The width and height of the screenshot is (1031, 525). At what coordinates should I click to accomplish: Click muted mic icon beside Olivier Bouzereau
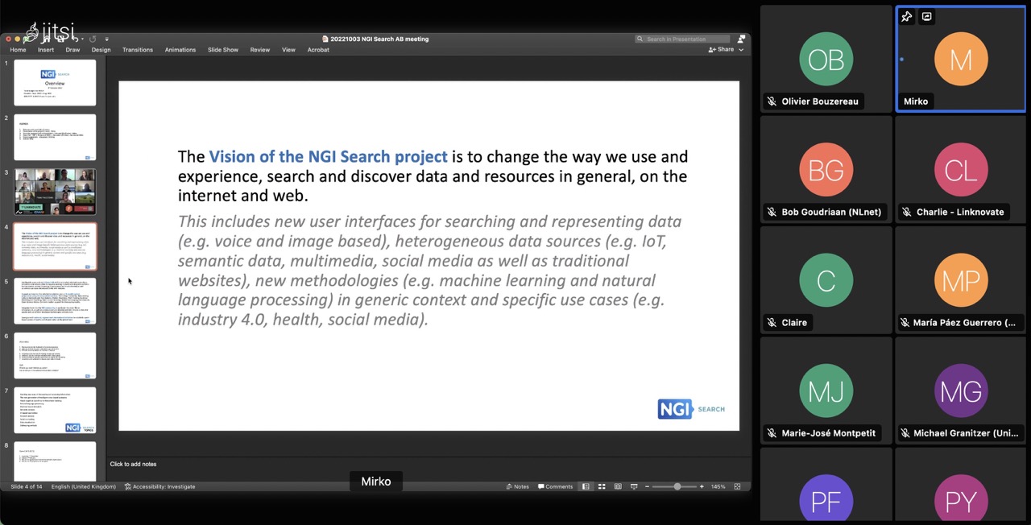click(x=772, y=101)
